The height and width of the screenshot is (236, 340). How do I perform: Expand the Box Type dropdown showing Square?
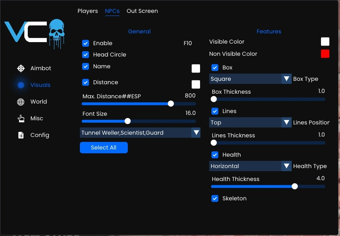[x=250, y=79]
